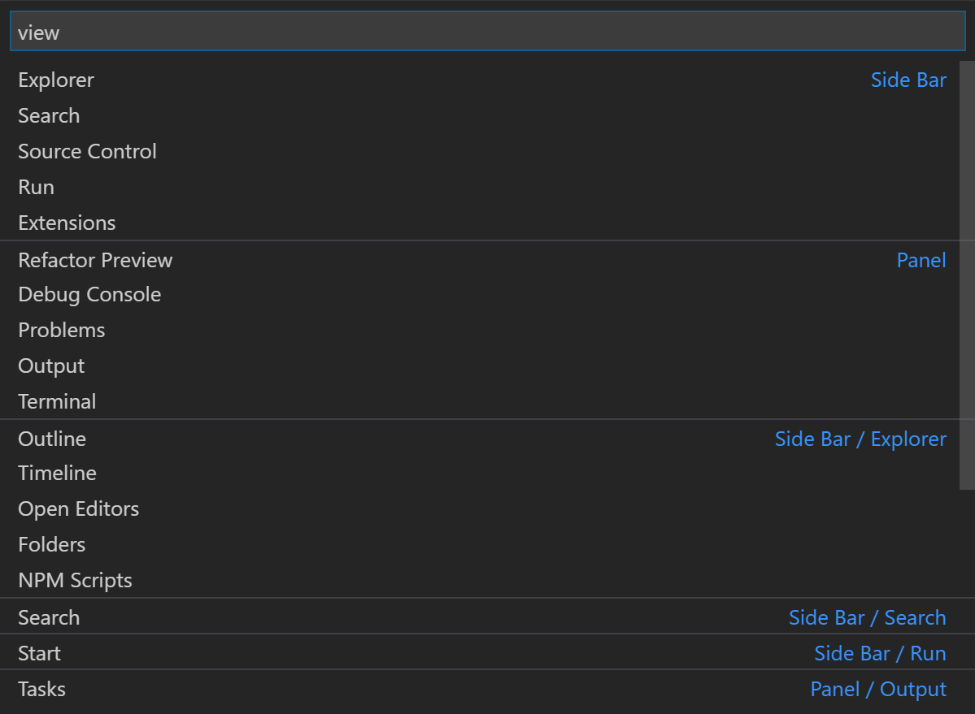Select the Problems panel entry
This screenshot has height=714, width=975.
tap(62, 330)
